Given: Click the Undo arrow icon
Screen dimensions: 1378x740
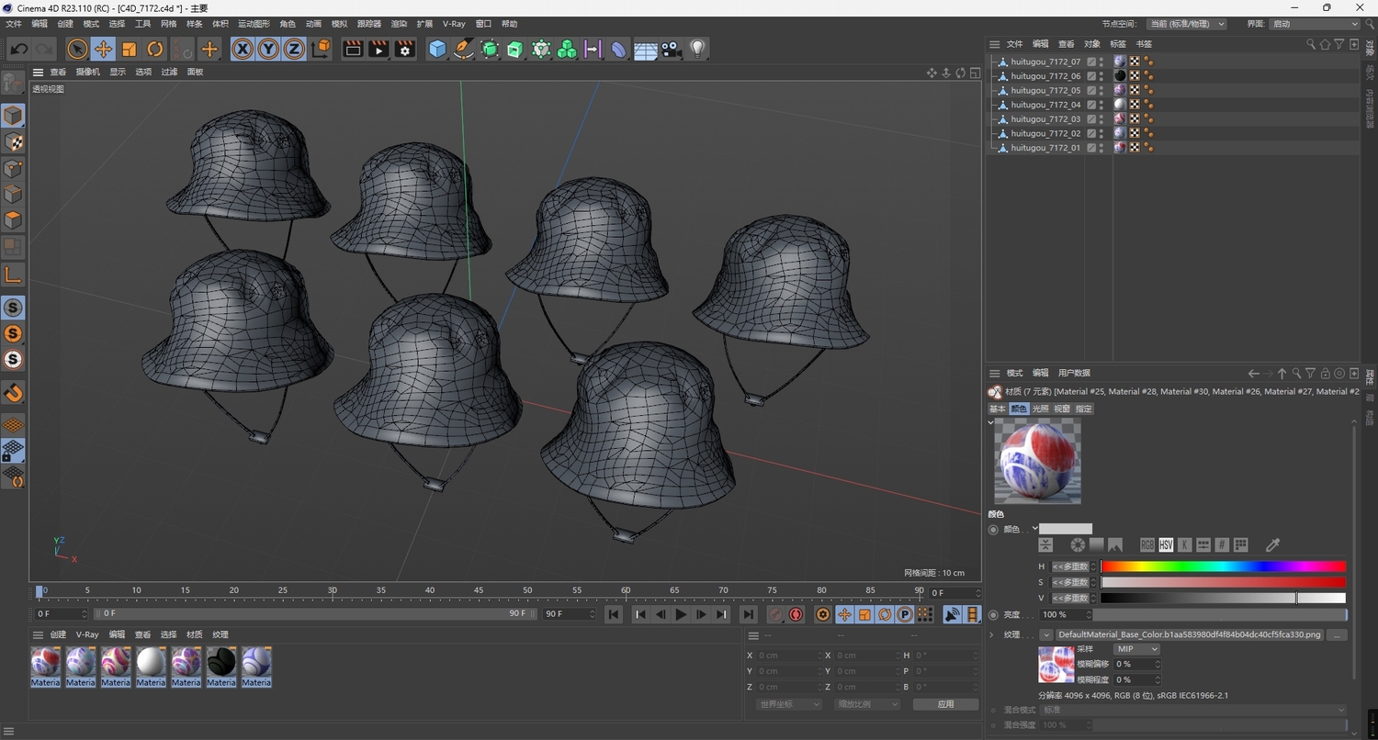Looking at the screenshot, I should pos(19,50).
